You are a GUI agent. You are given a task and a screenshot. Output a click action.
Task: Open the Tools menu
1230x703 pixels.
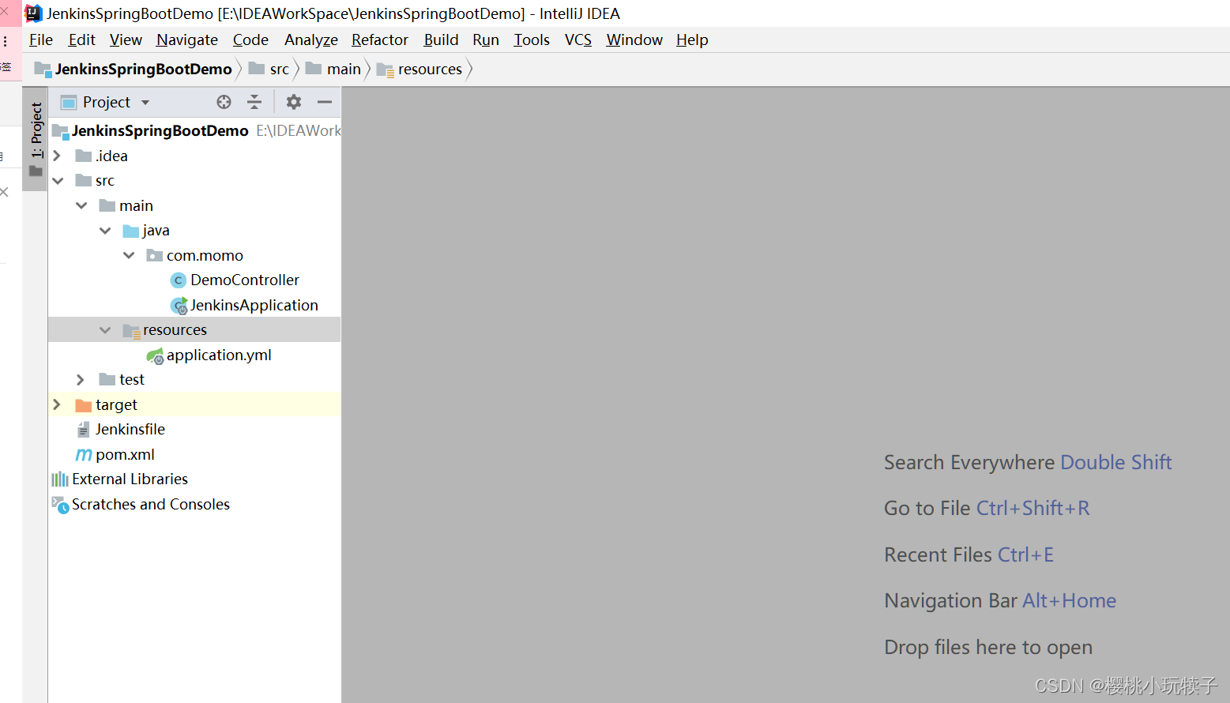532,39
